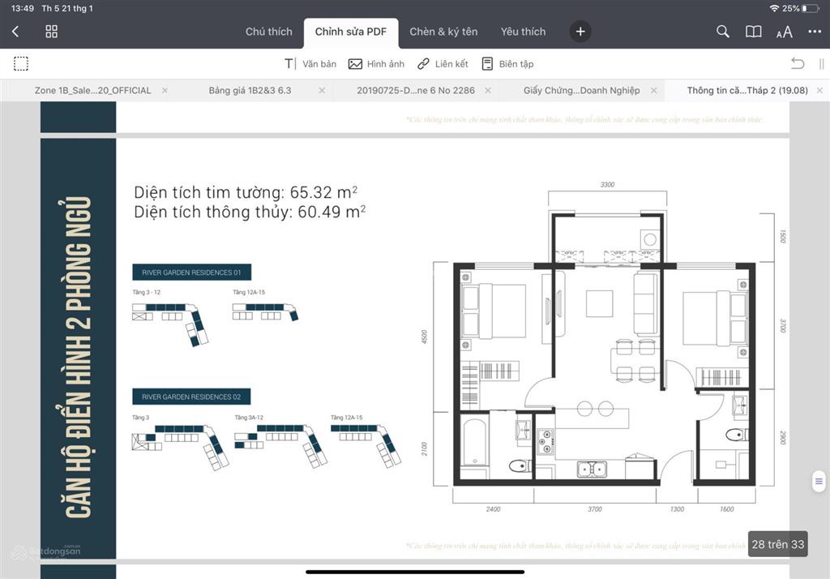
Task: Open text size AA settings
Action: [x=785, y=32]
